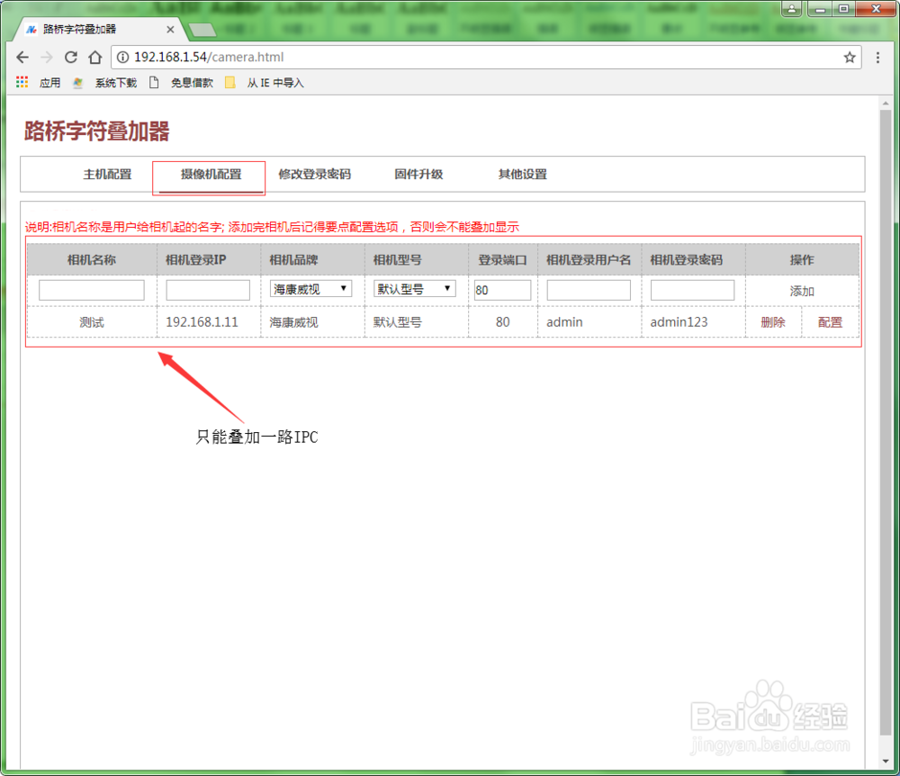This screenshot has height=776, width=900.
Task: Focus the 相机名称 input field
Action: click(x=91, y=290)
